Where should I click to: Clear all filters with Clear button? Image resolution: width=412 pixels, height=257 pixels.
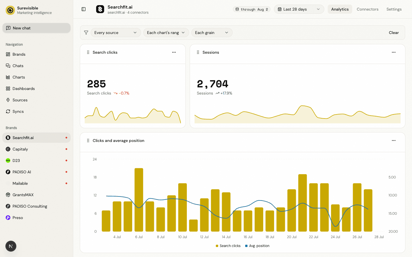[394, 33]
